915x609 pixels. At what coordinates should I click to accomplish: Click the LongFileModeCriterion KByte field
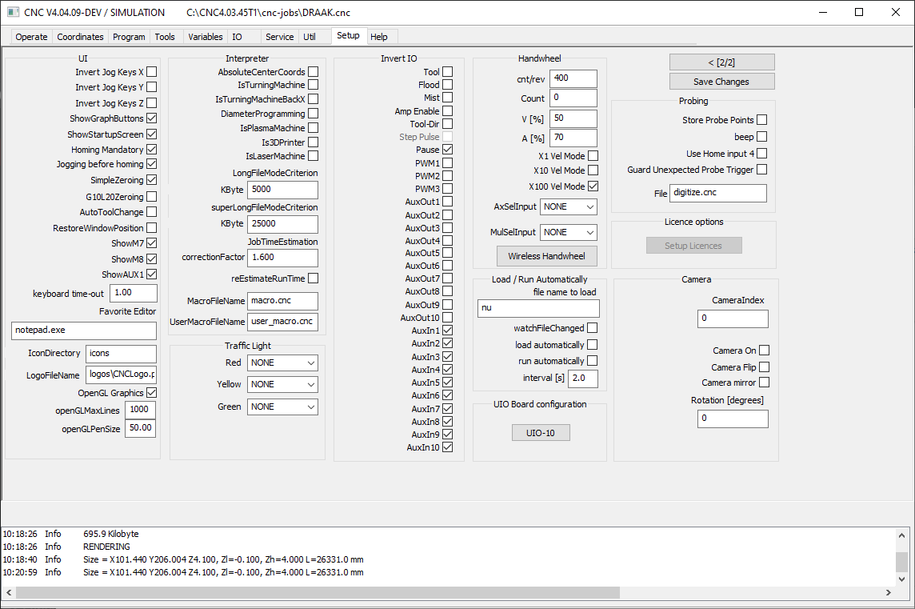(282, 190)
